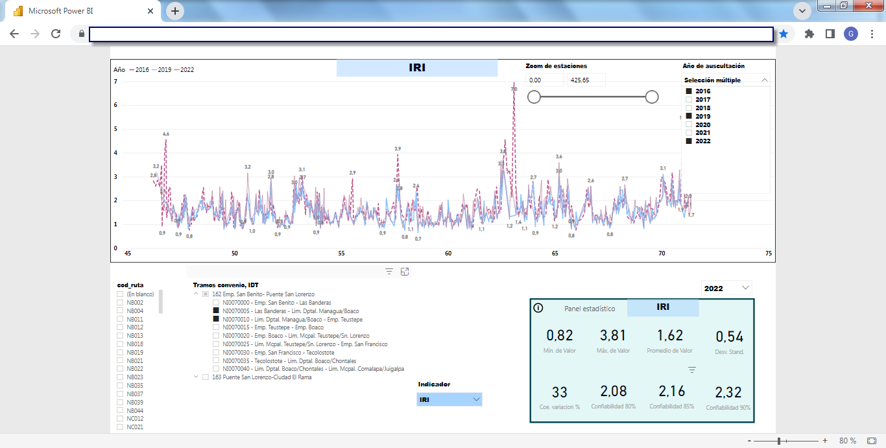Open the Indicador IRI dropdown
Image resolution: width=886 pixels, height=448 pixels.
click(x=449, y=400)
